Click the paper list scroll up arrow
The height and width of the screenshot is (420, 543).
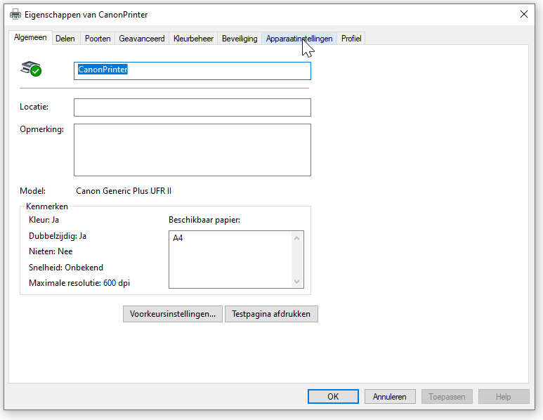[x=298, y=238]
